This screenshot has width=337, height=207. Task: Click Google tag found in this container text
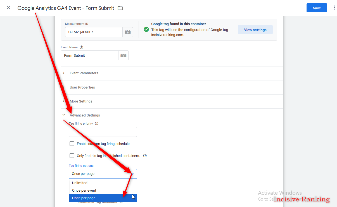[x=179, y=24]
